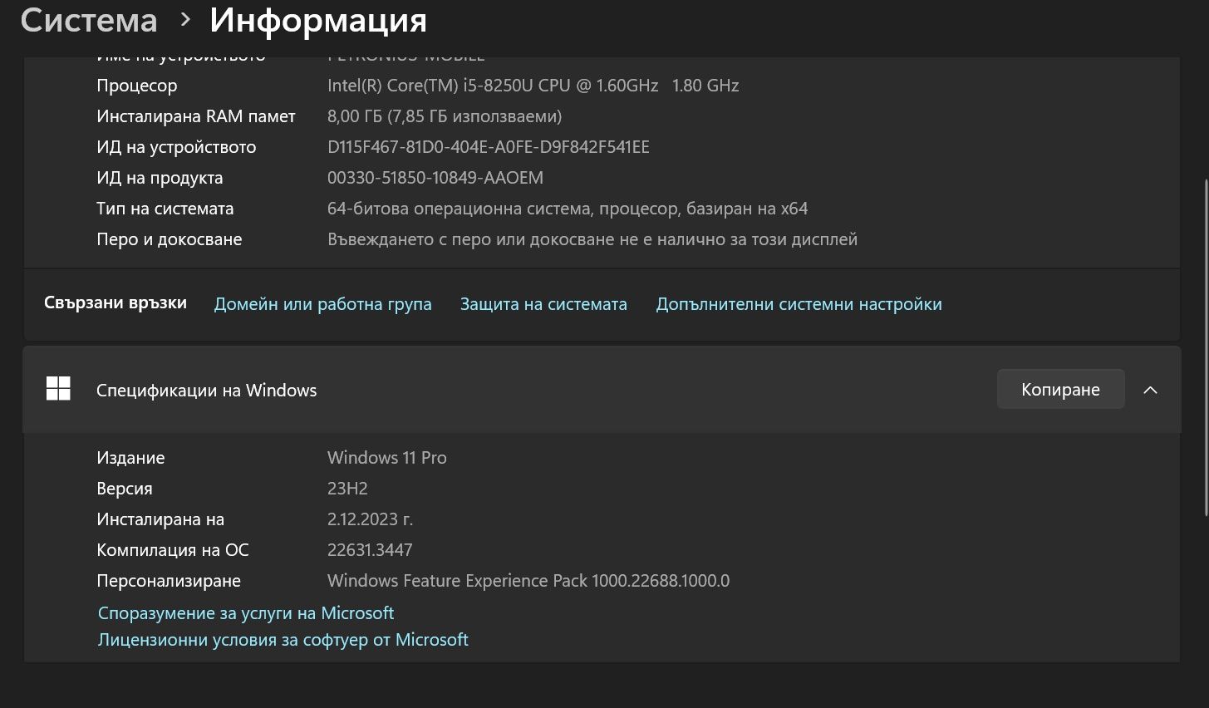Open Защита на системата link

coord(543,304)
